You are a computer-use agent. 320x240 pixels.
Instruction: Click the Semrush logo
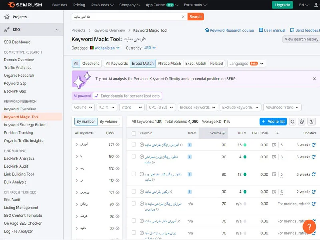[x=25, y=5]
